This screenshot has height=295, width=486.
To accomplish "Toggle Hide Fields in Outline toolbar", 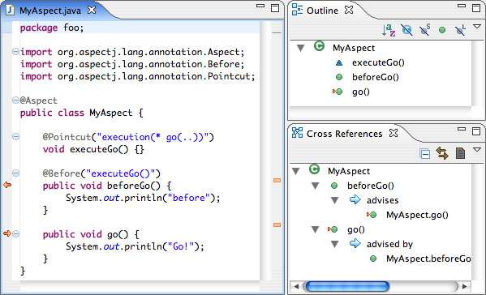I will point(406,30).
